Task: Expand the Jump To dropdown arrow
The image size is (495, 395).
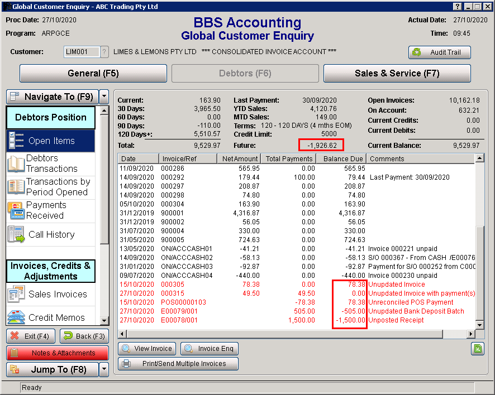Action: [x=104, y=369]
